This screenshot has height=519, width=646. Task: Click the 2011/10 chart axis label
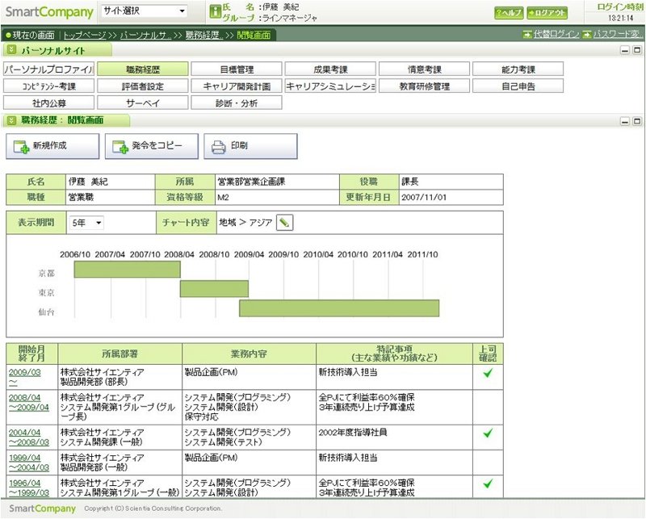pyautogui.click(x=422, y=254)
